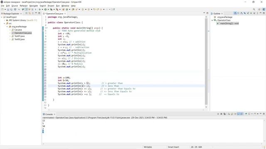Screen dimensions: 266x149
Task: Minimize the Outline view
Action: point(261,13)
